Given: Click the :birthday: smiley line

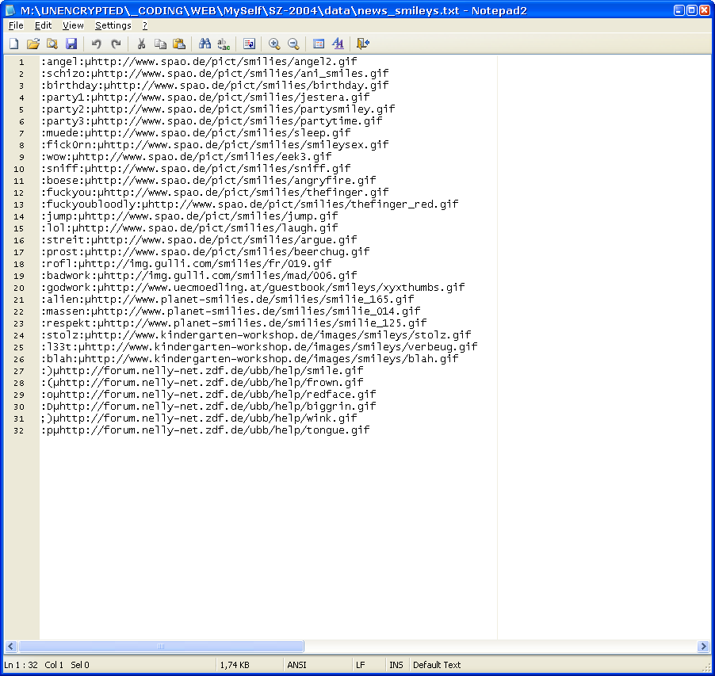Looking at the screenshot, I should point(215,86).
